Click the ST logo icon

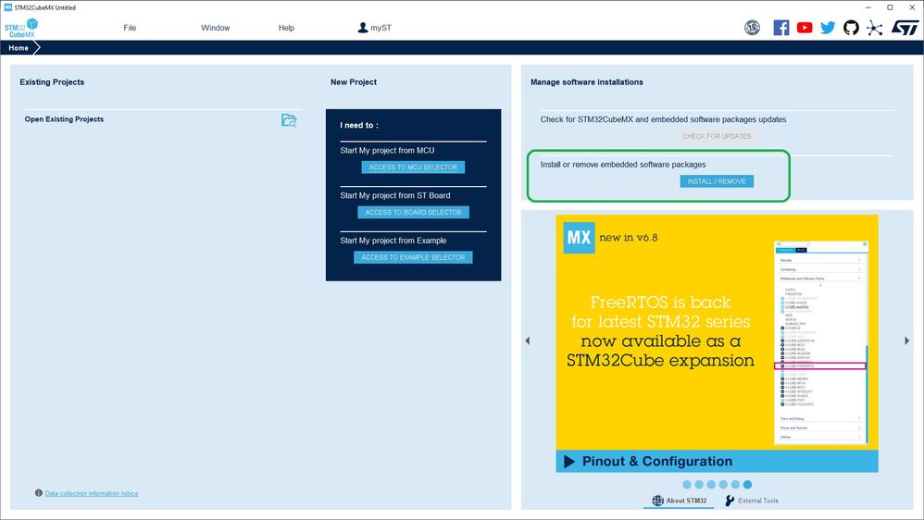coord(905,28)
